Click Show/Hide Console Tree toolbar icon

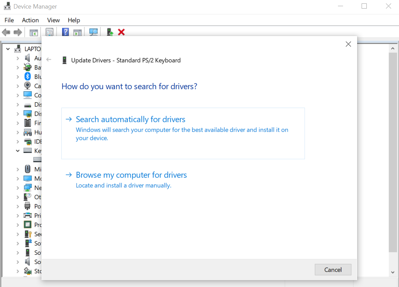click(x=34, y=32)
